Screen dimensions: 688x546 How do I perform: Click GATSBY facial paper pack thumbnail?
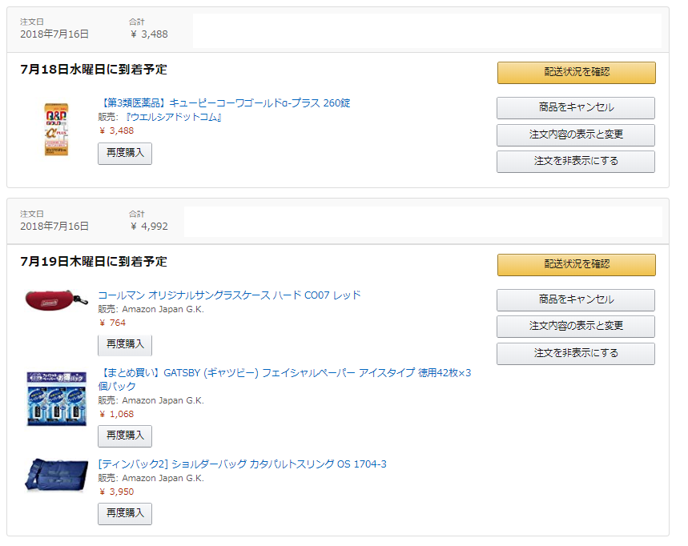pyautogui.click(x=57, y=399)
